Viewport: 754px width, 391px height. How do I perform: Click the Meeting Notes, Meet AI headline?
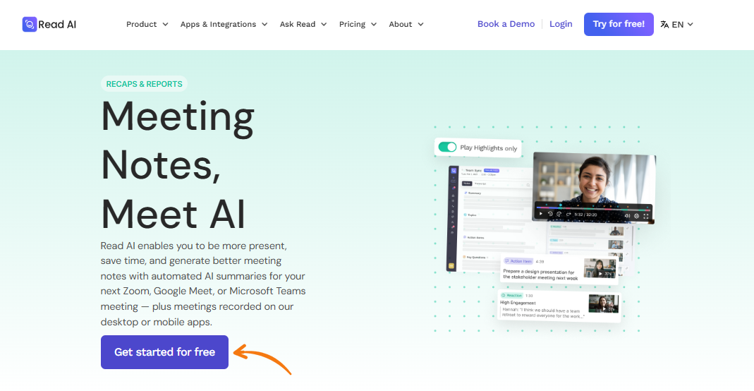178,164
